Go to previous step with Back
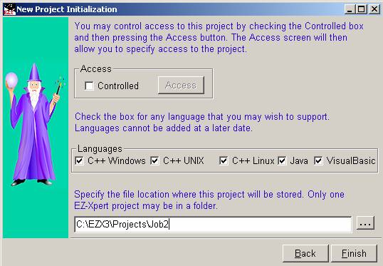Image resolution: width=383 pixels, height=266 pixels. [x=305, y=253]
